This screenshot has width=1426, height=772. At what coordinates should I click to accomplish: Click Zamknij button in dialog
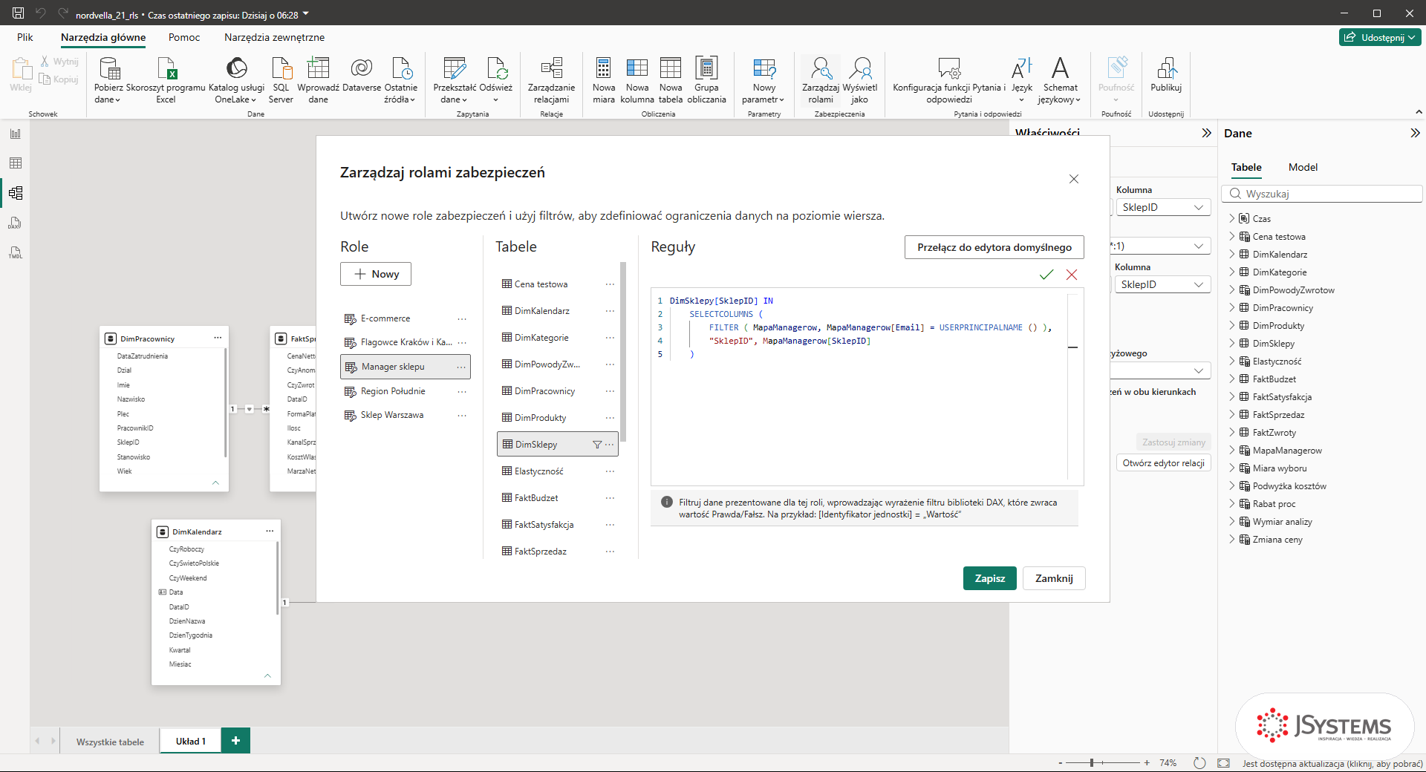click(x=1054, y=578)
